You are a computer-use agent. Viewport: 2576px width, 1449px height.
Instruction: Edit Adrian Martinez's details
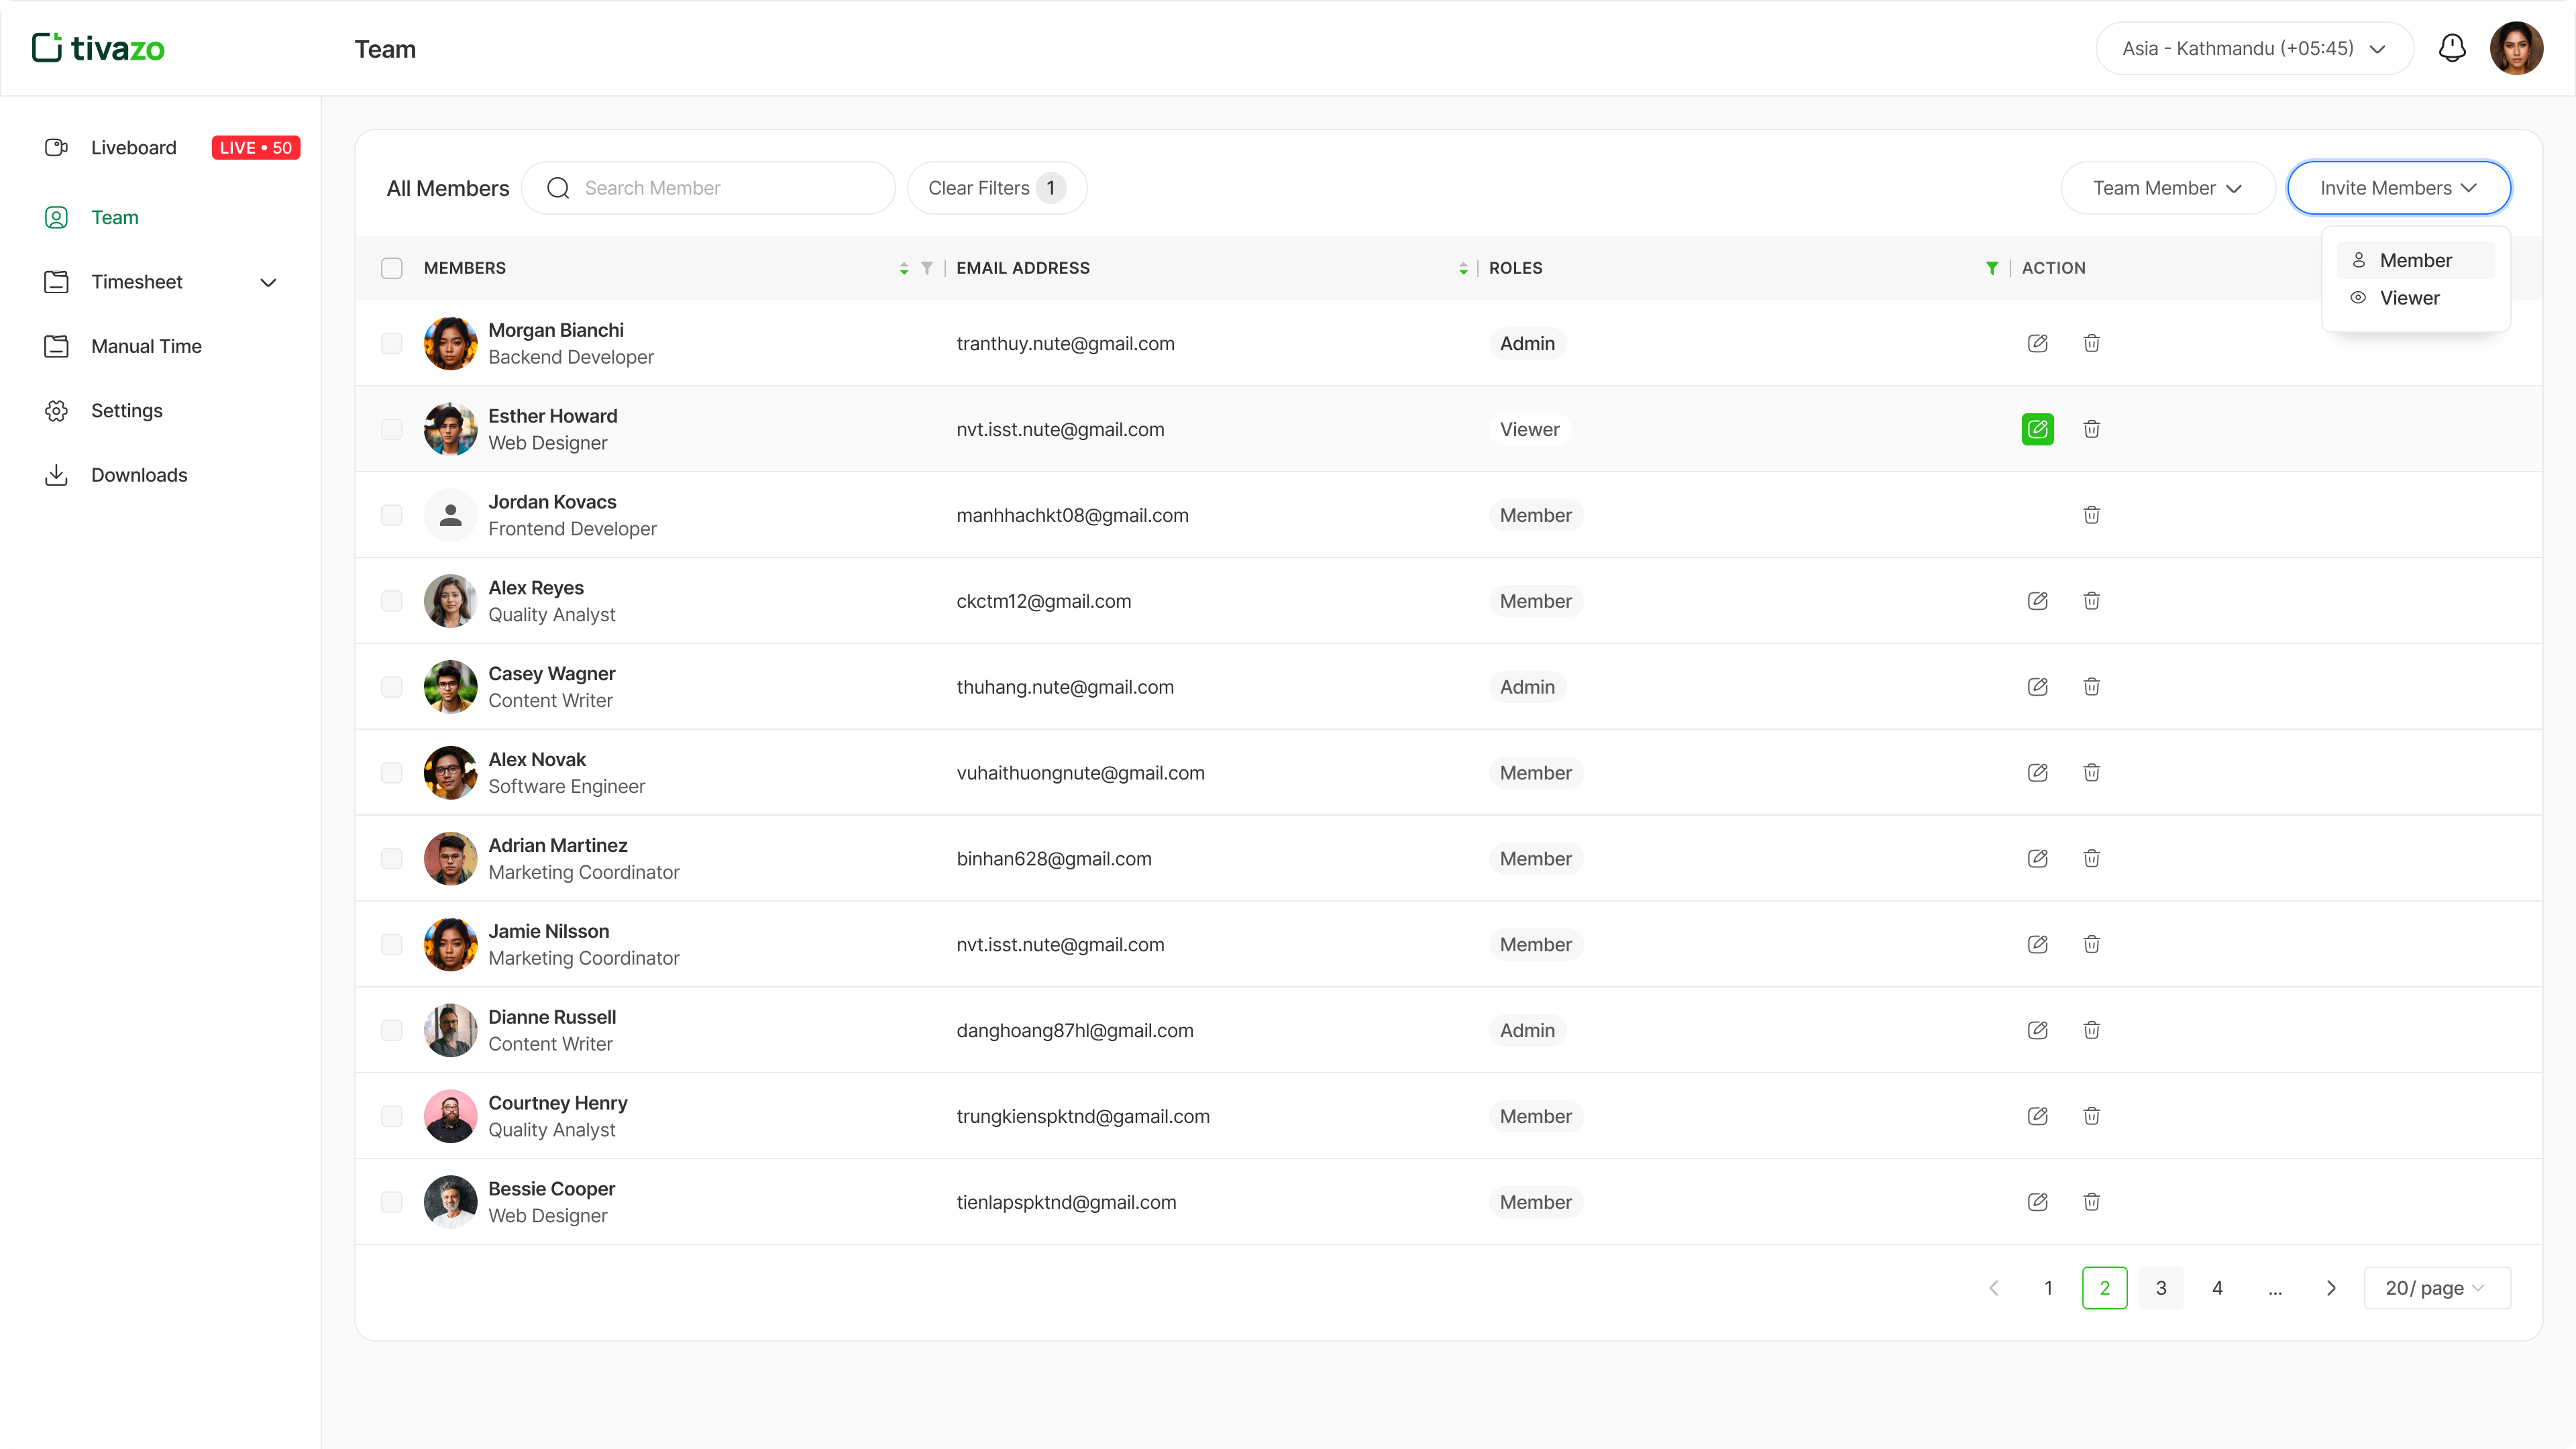pos(2037,859)
